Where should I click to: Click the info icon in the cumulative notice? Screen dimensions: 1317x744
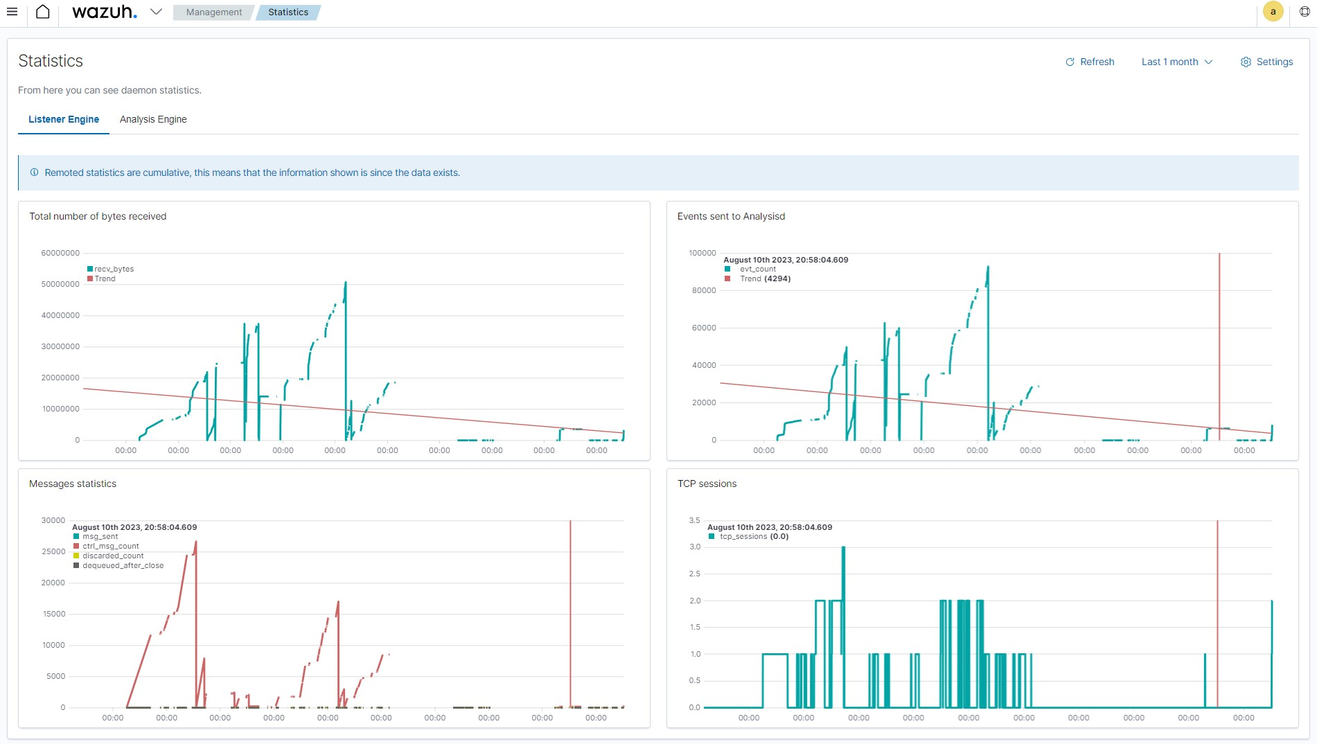pyautogui.click(x=34, y=172)
